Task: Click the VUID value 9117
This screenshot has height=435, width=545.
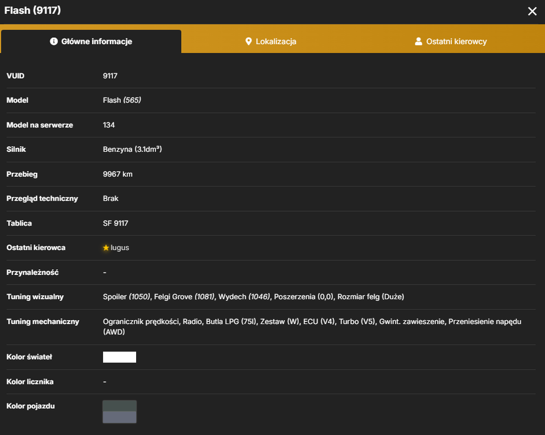Action: 110,76
